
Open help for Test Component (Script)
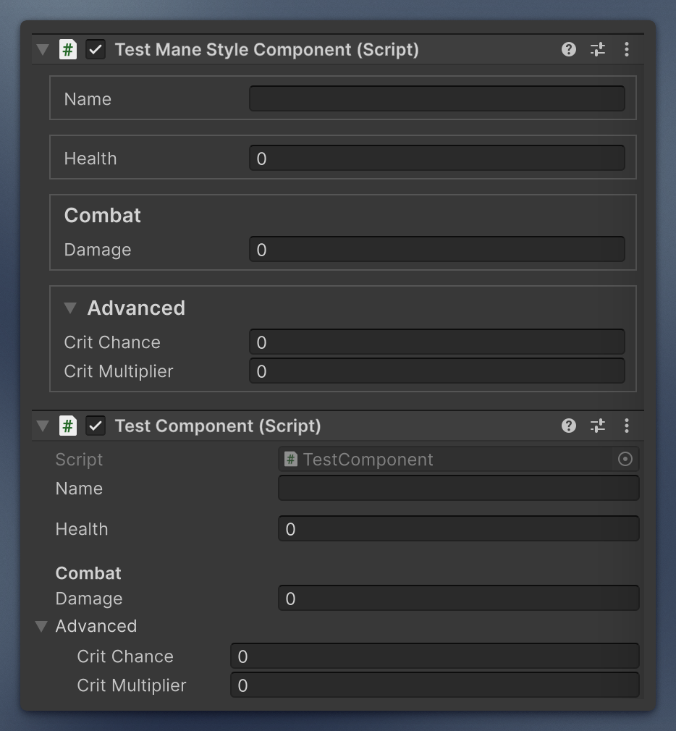568,425
